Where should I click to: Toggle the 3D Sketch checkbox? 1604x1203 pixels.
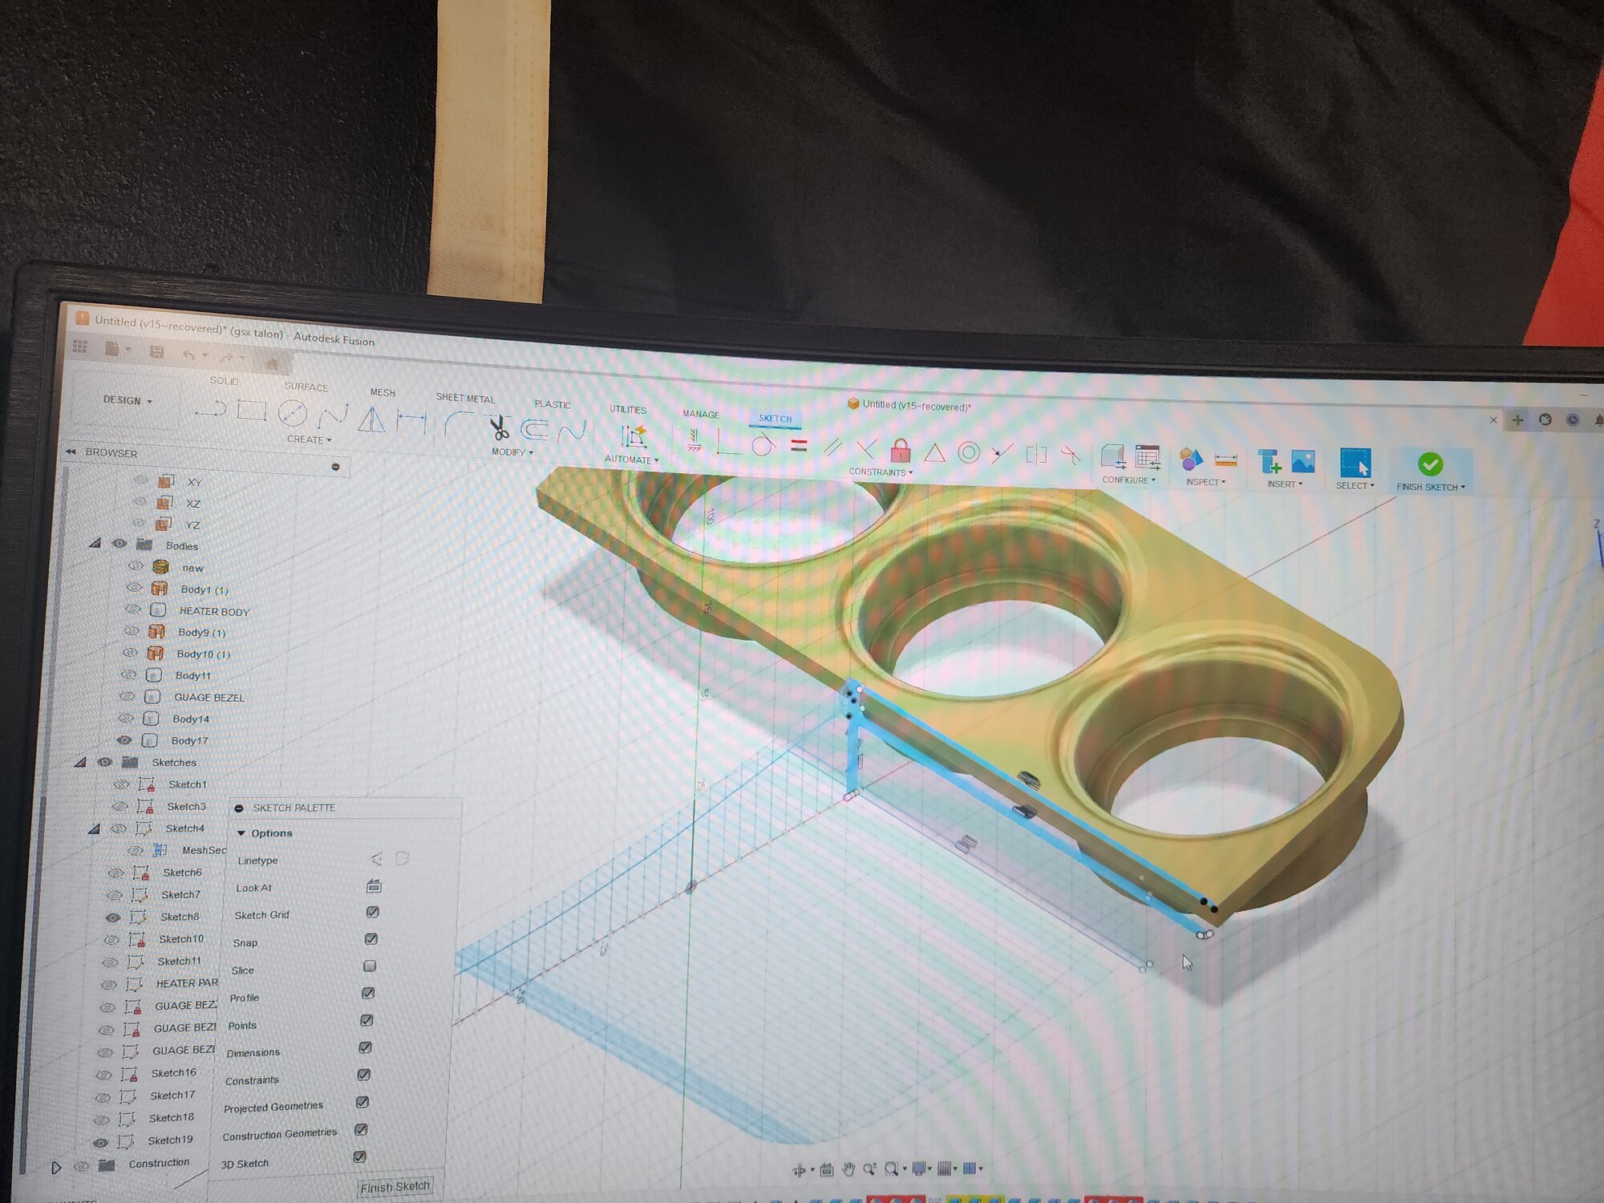point(359,1157)
